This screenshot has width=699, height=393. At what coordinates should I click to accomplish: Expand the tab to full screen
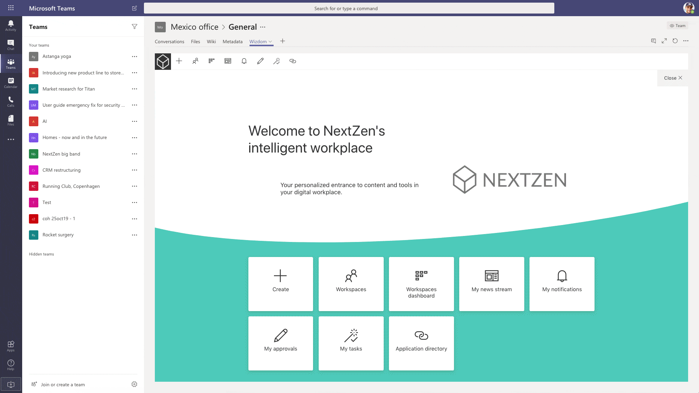point(664,41)
